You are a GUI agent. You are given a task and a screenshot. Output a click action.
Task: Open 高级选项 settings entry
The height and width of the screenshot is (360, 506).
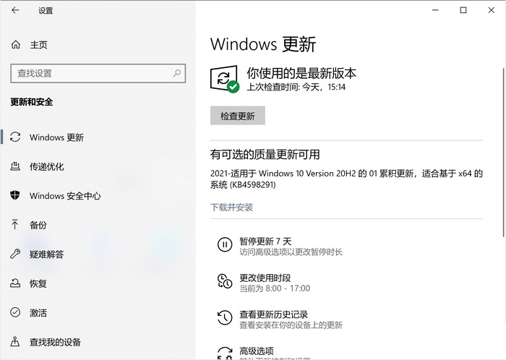(257, 351)
